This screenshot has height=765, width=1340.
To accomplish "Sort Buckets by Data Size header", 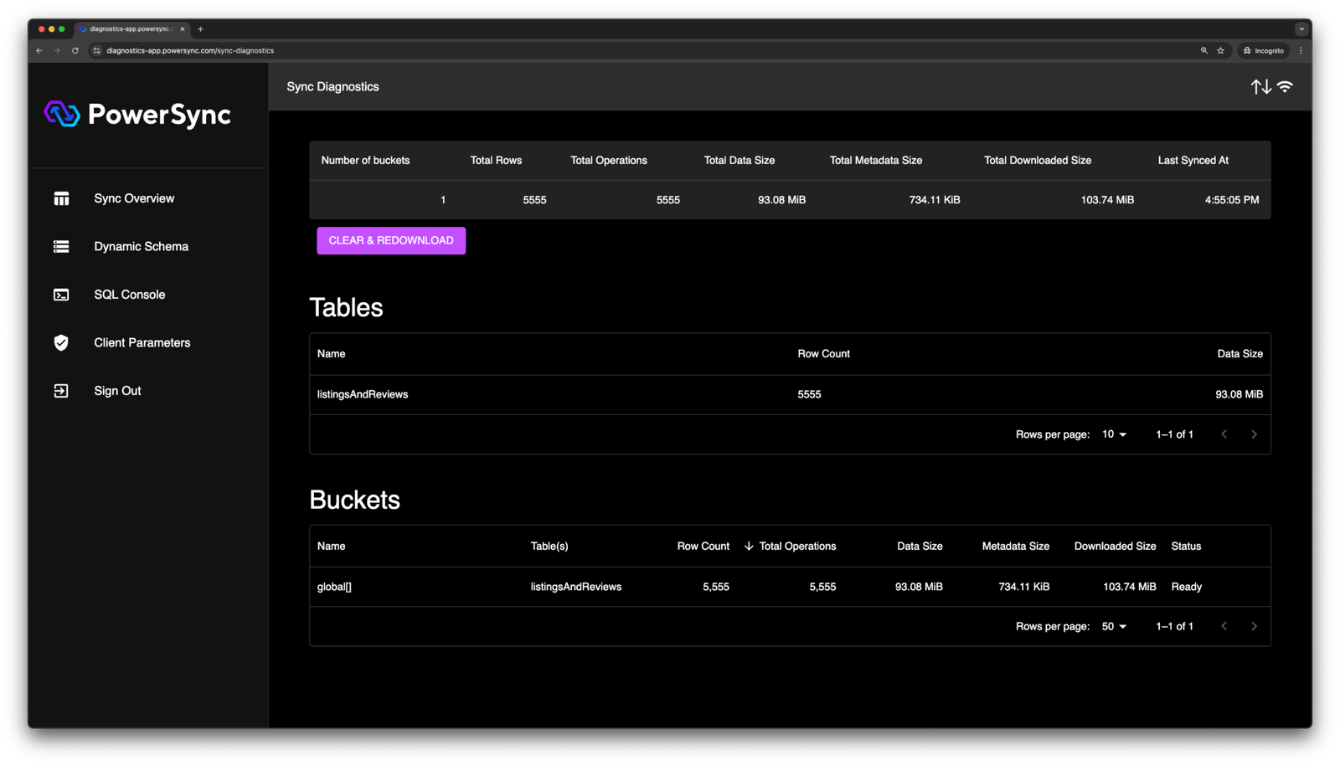I will [x=920, y=546].
